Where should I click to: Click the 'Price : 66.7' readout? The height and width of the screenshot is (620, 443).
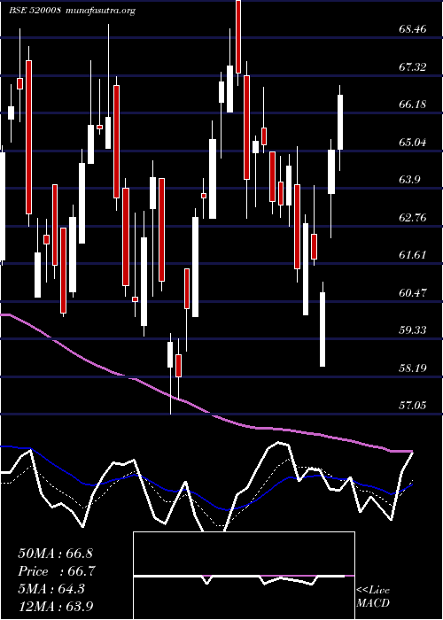coord(57,571)
